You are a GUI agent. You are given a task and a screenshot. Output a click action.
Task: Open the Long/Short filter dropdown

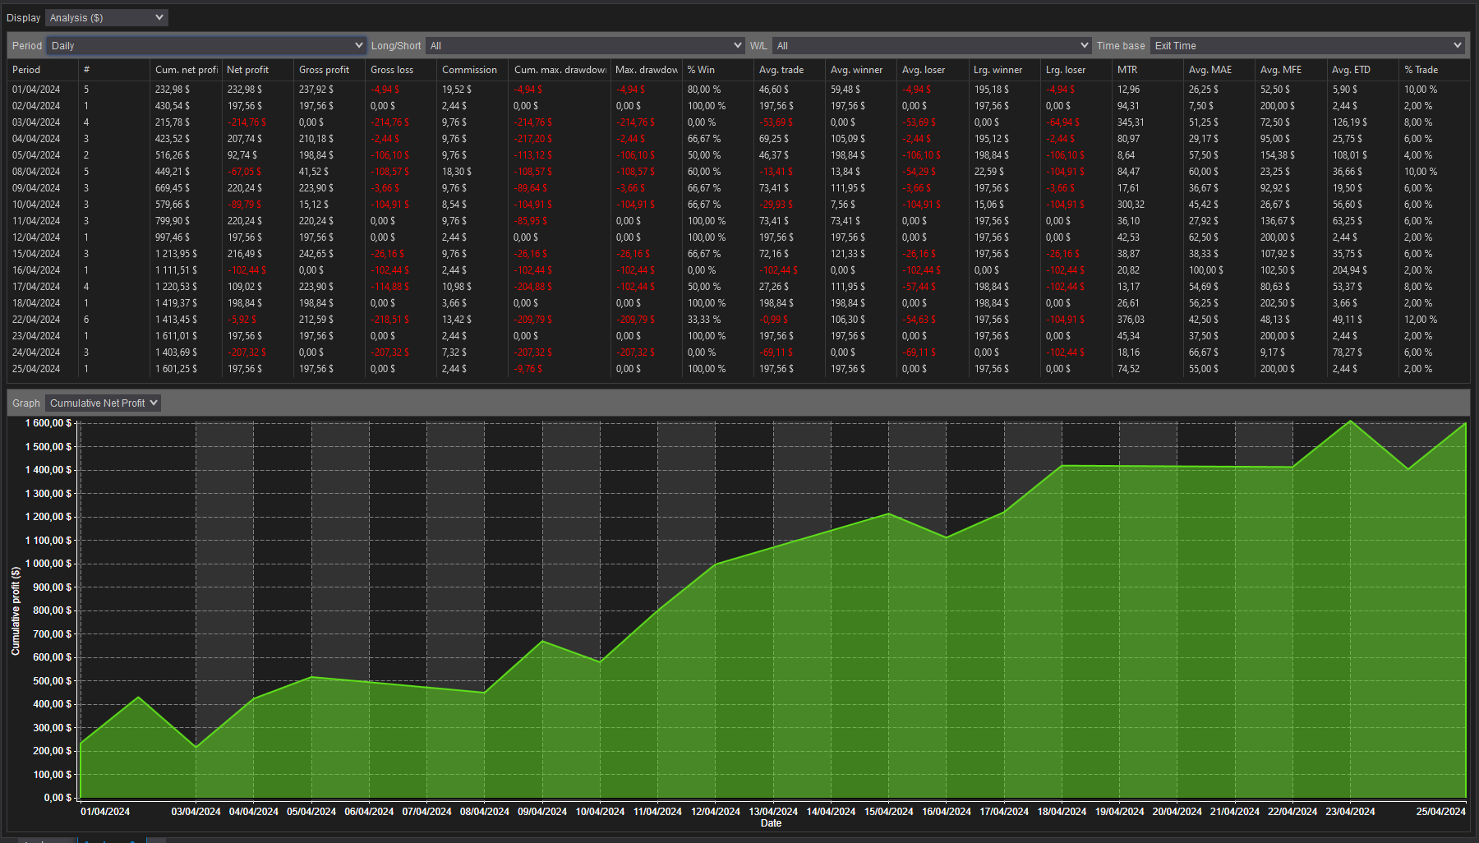[x=585, y=46]
